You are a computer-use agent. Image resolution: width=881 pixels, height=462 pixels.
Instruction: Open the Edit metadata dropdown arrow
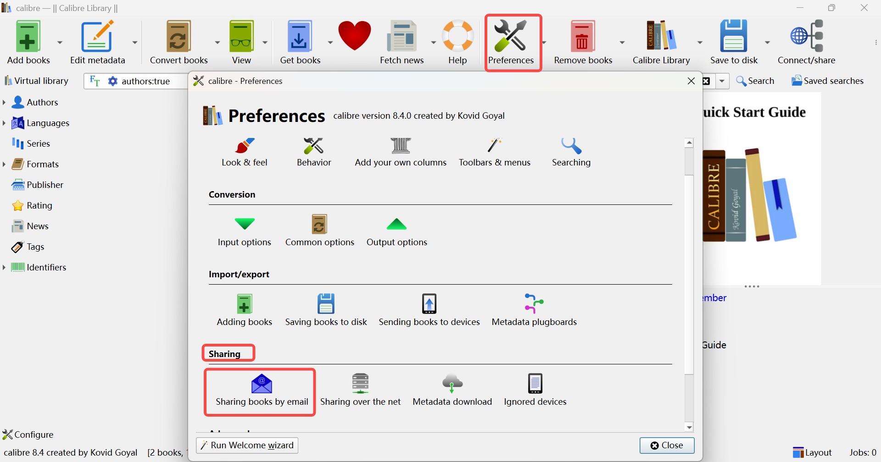click(135, 42)
